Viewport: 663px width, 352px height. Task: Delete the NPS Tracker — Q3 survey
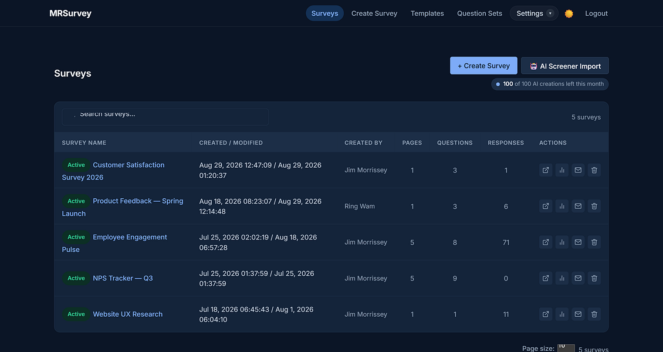594,278
